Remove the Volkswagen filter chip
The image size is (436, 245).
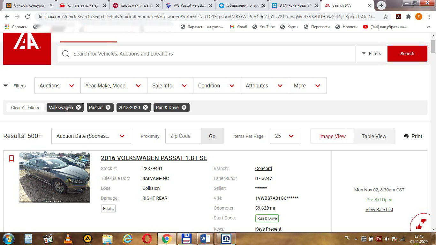point(78,108)
